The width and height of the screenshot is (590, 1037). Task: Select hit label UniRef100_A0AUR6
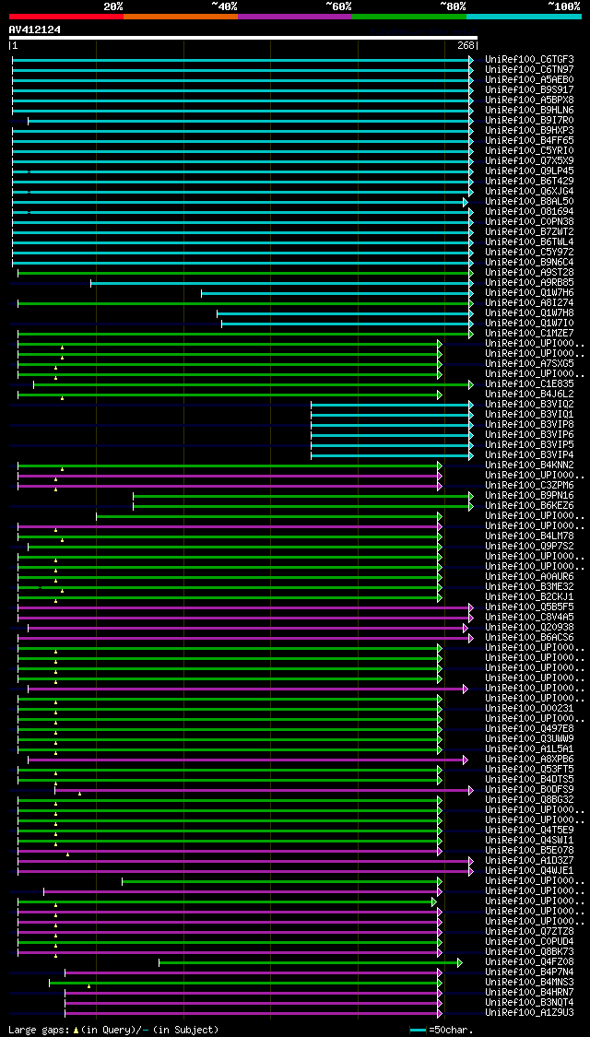[x=529, y=577]
